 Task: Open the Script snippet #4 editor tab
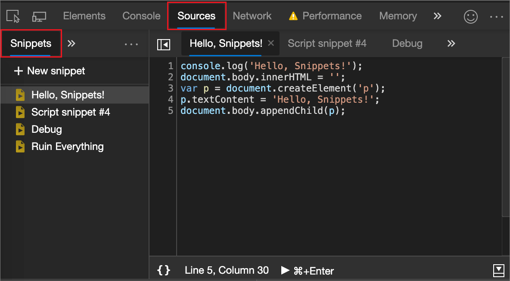(x=327, y=43)
